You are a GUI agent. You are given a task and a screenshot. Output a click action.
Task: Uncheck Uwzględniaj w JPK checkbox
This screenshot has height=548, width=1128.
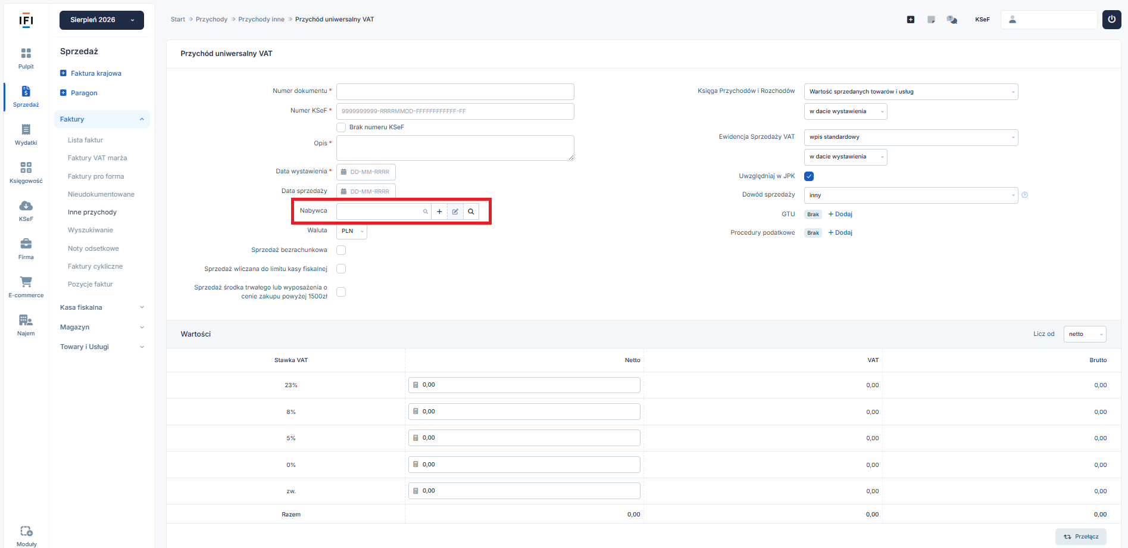point(809,176)
